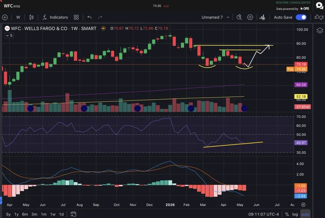
Task: Click the -2.04 MACD value label
Action: pos(301,196)
